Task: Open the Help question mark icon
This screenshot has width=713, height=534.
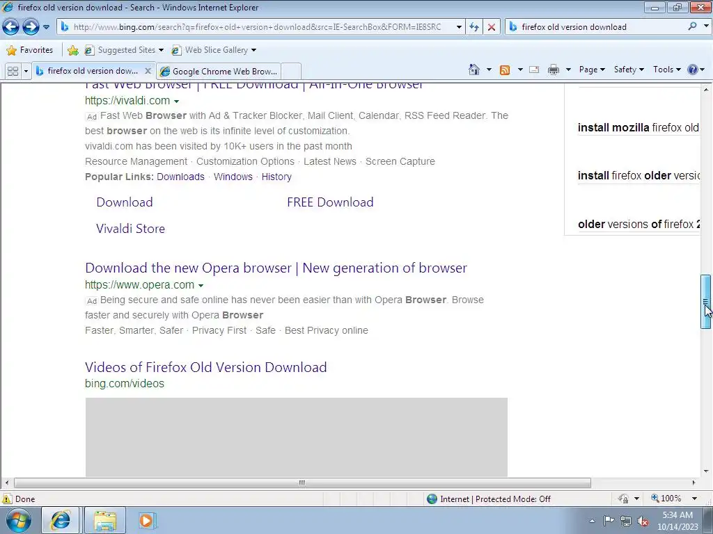Action: (x=693, y=70)
